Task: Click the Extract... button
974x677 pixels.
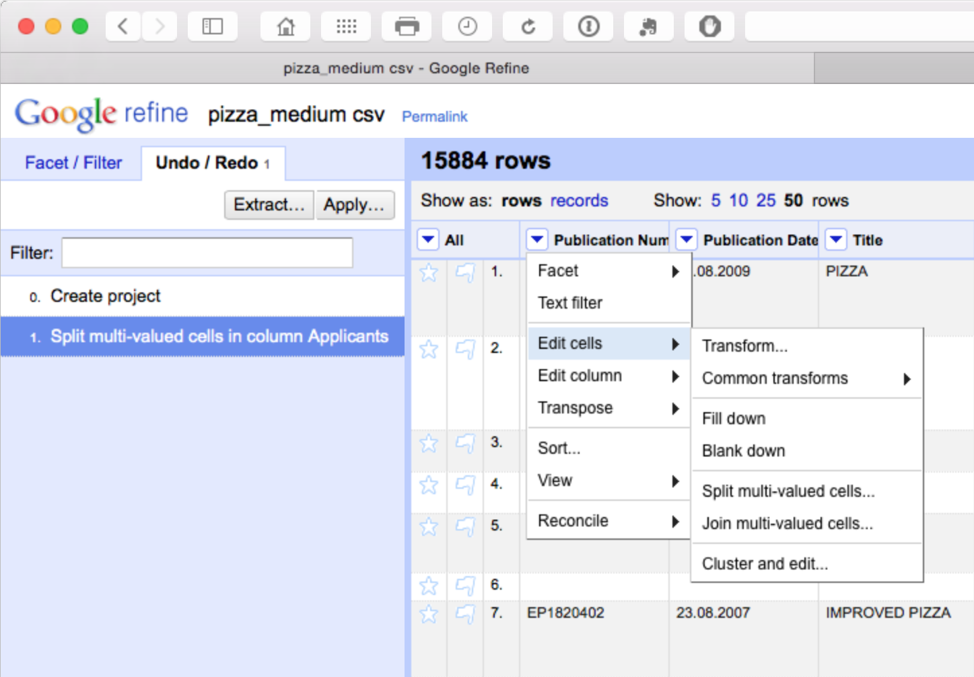Action: point(269,204)
